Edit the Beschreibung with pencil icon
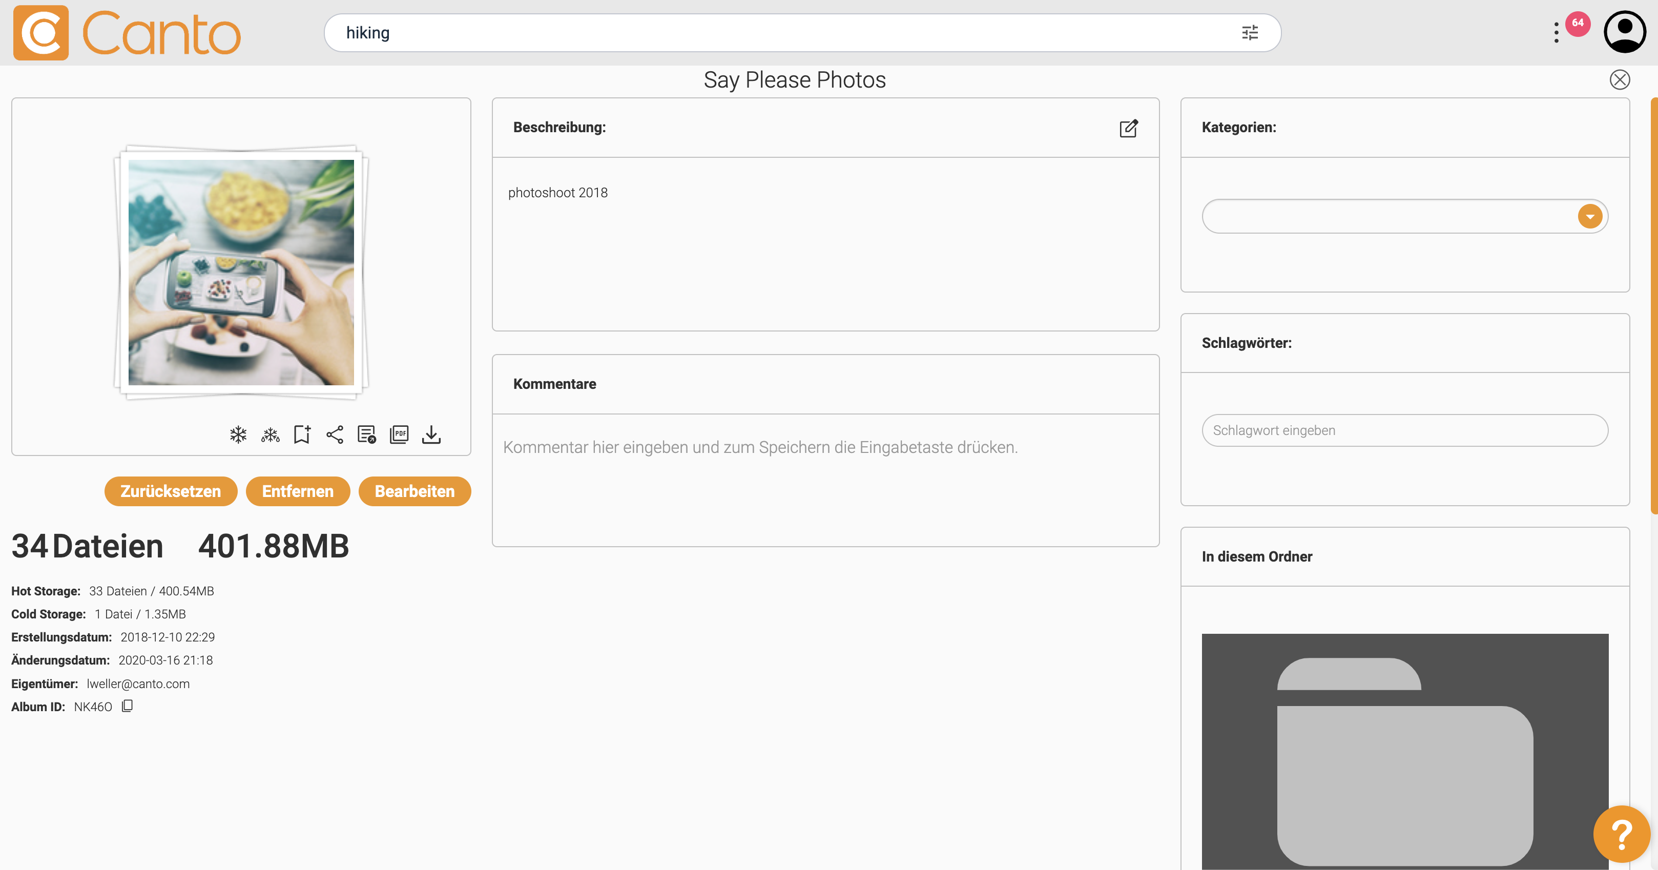 [x=1128, y=128]
